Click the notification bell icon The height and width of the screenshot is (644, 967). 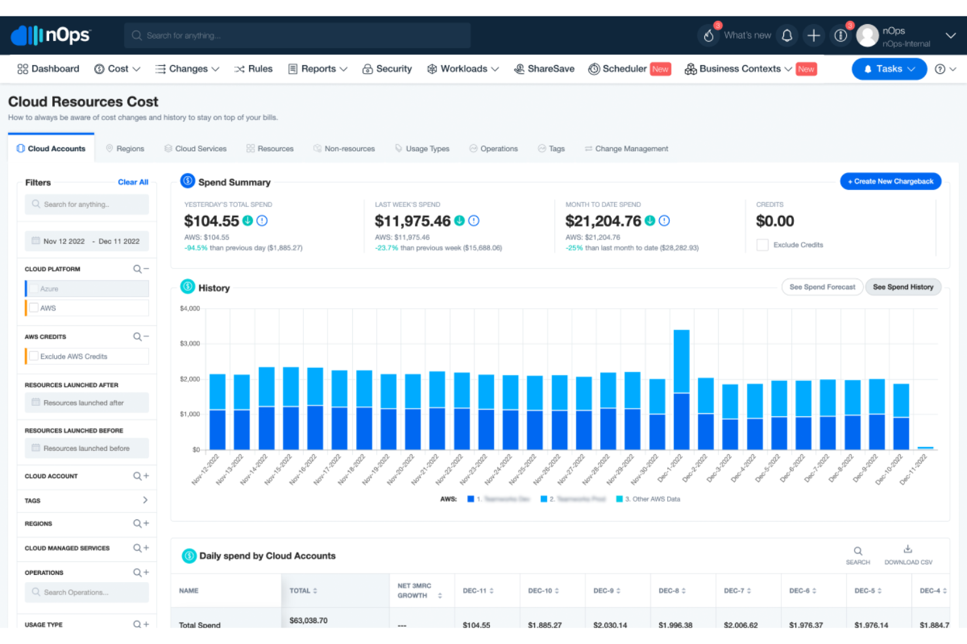787,35
